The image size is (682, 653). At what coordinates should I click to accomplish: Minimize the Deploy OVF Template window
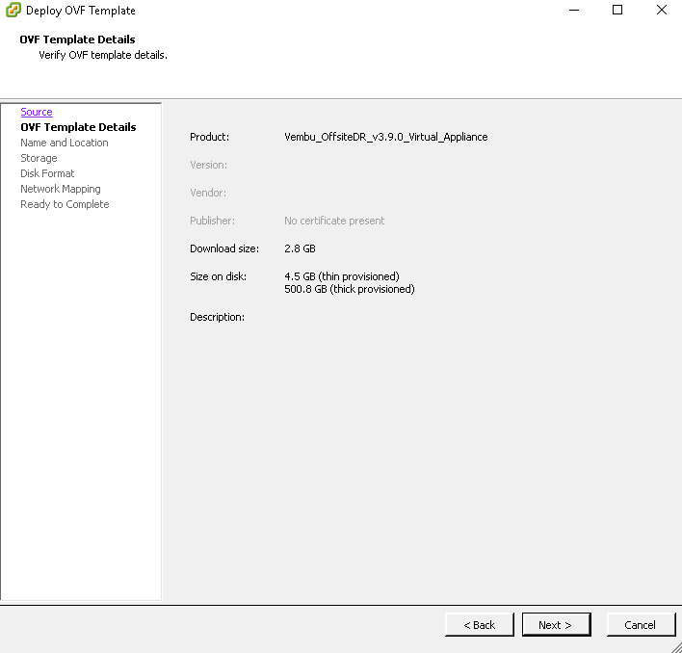(574, 10)
